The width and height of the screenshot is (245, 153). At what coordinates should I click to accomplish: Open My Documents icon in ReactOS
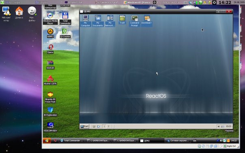tap(98, 21)
